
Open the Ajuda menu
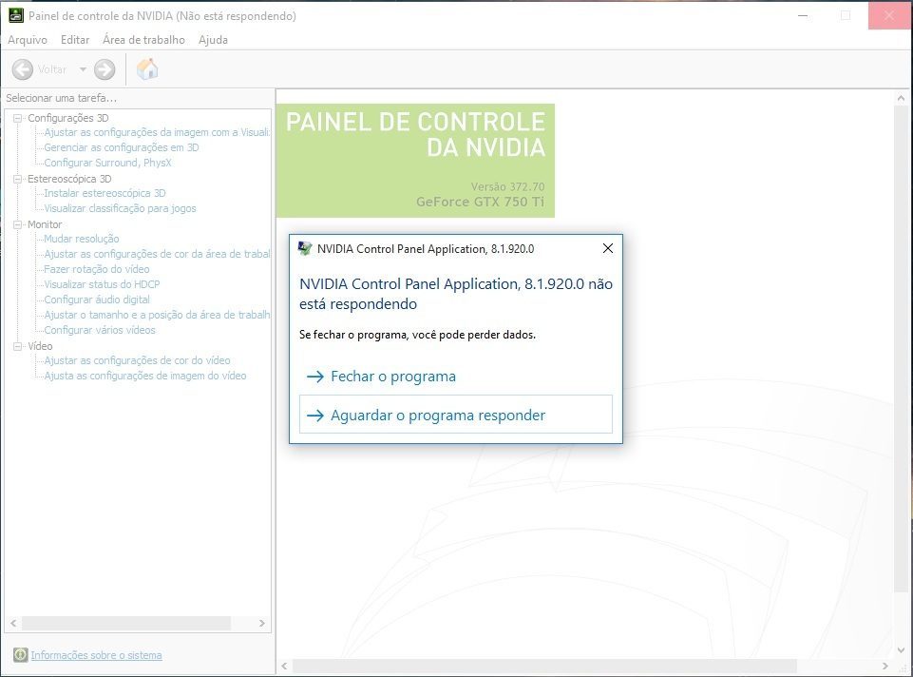[x=213, y=40]
